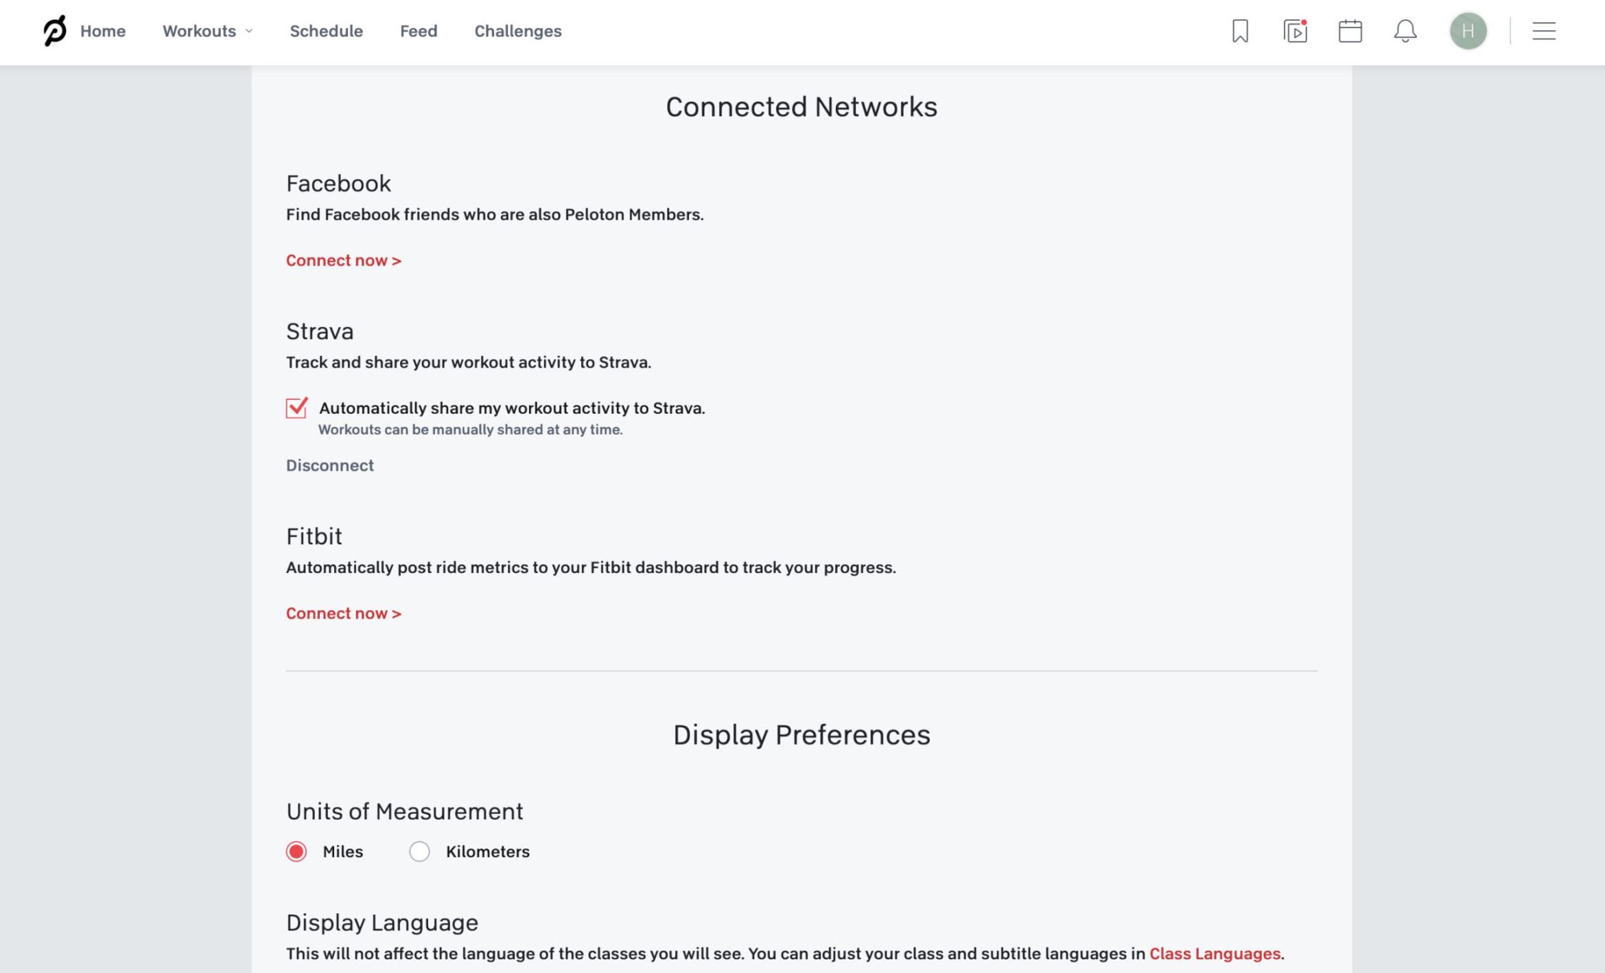Click the Connected Networks heading
Viewport: 1605px width, 973px height.
point(801,107)
